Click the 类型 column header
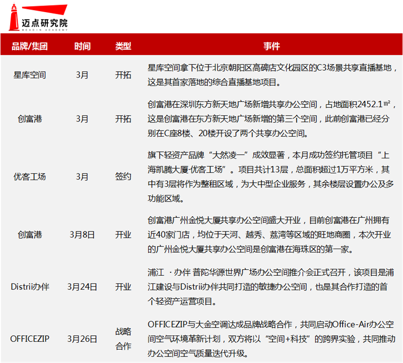403x363 pixels. coord(122,46)
